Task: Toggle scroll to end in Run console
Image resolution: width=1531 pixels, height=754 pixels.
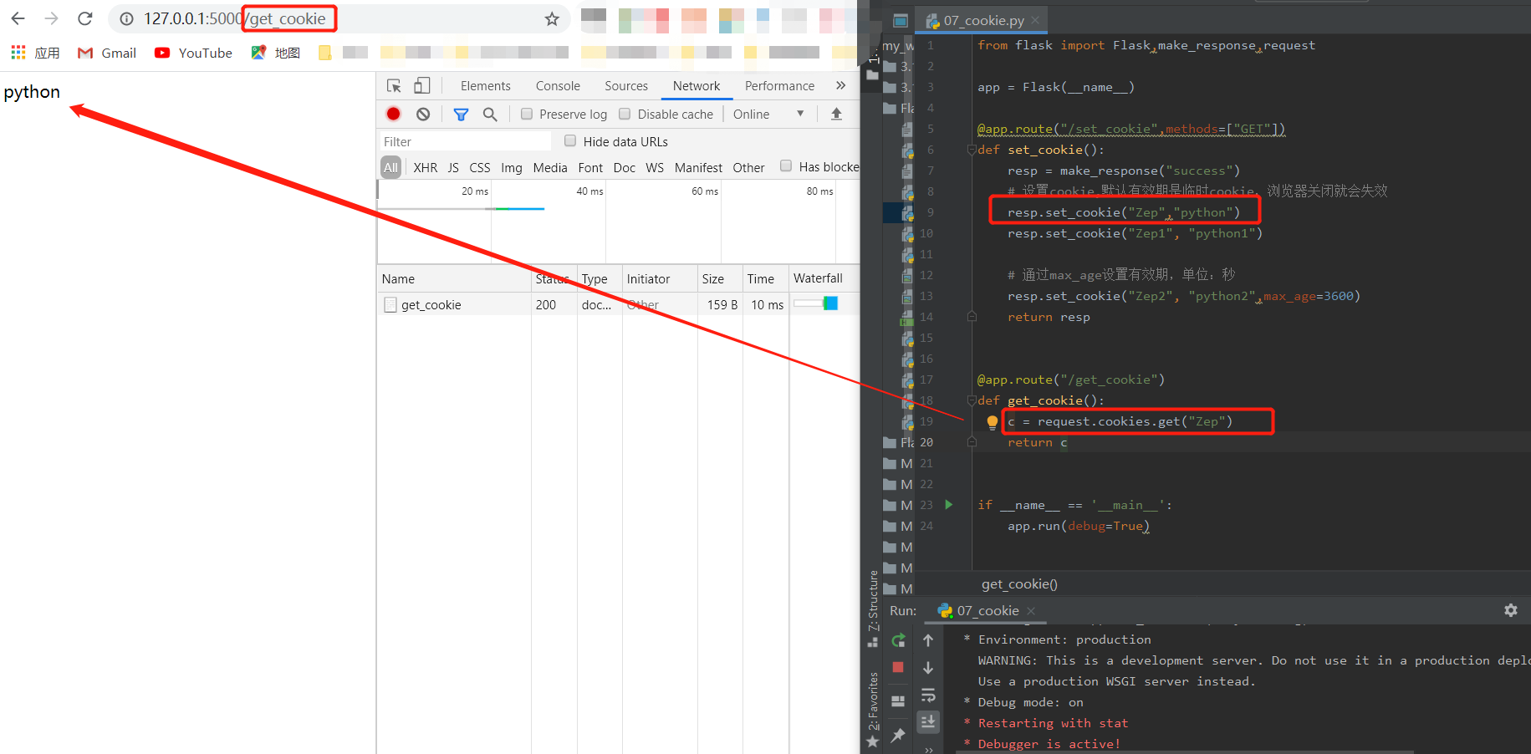Action: 928,721
